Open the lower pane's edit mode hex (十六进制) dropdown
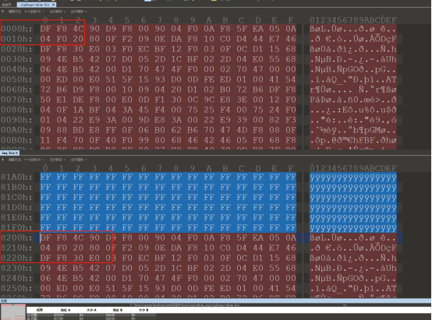Screen dimensions: 432x320 34,160
